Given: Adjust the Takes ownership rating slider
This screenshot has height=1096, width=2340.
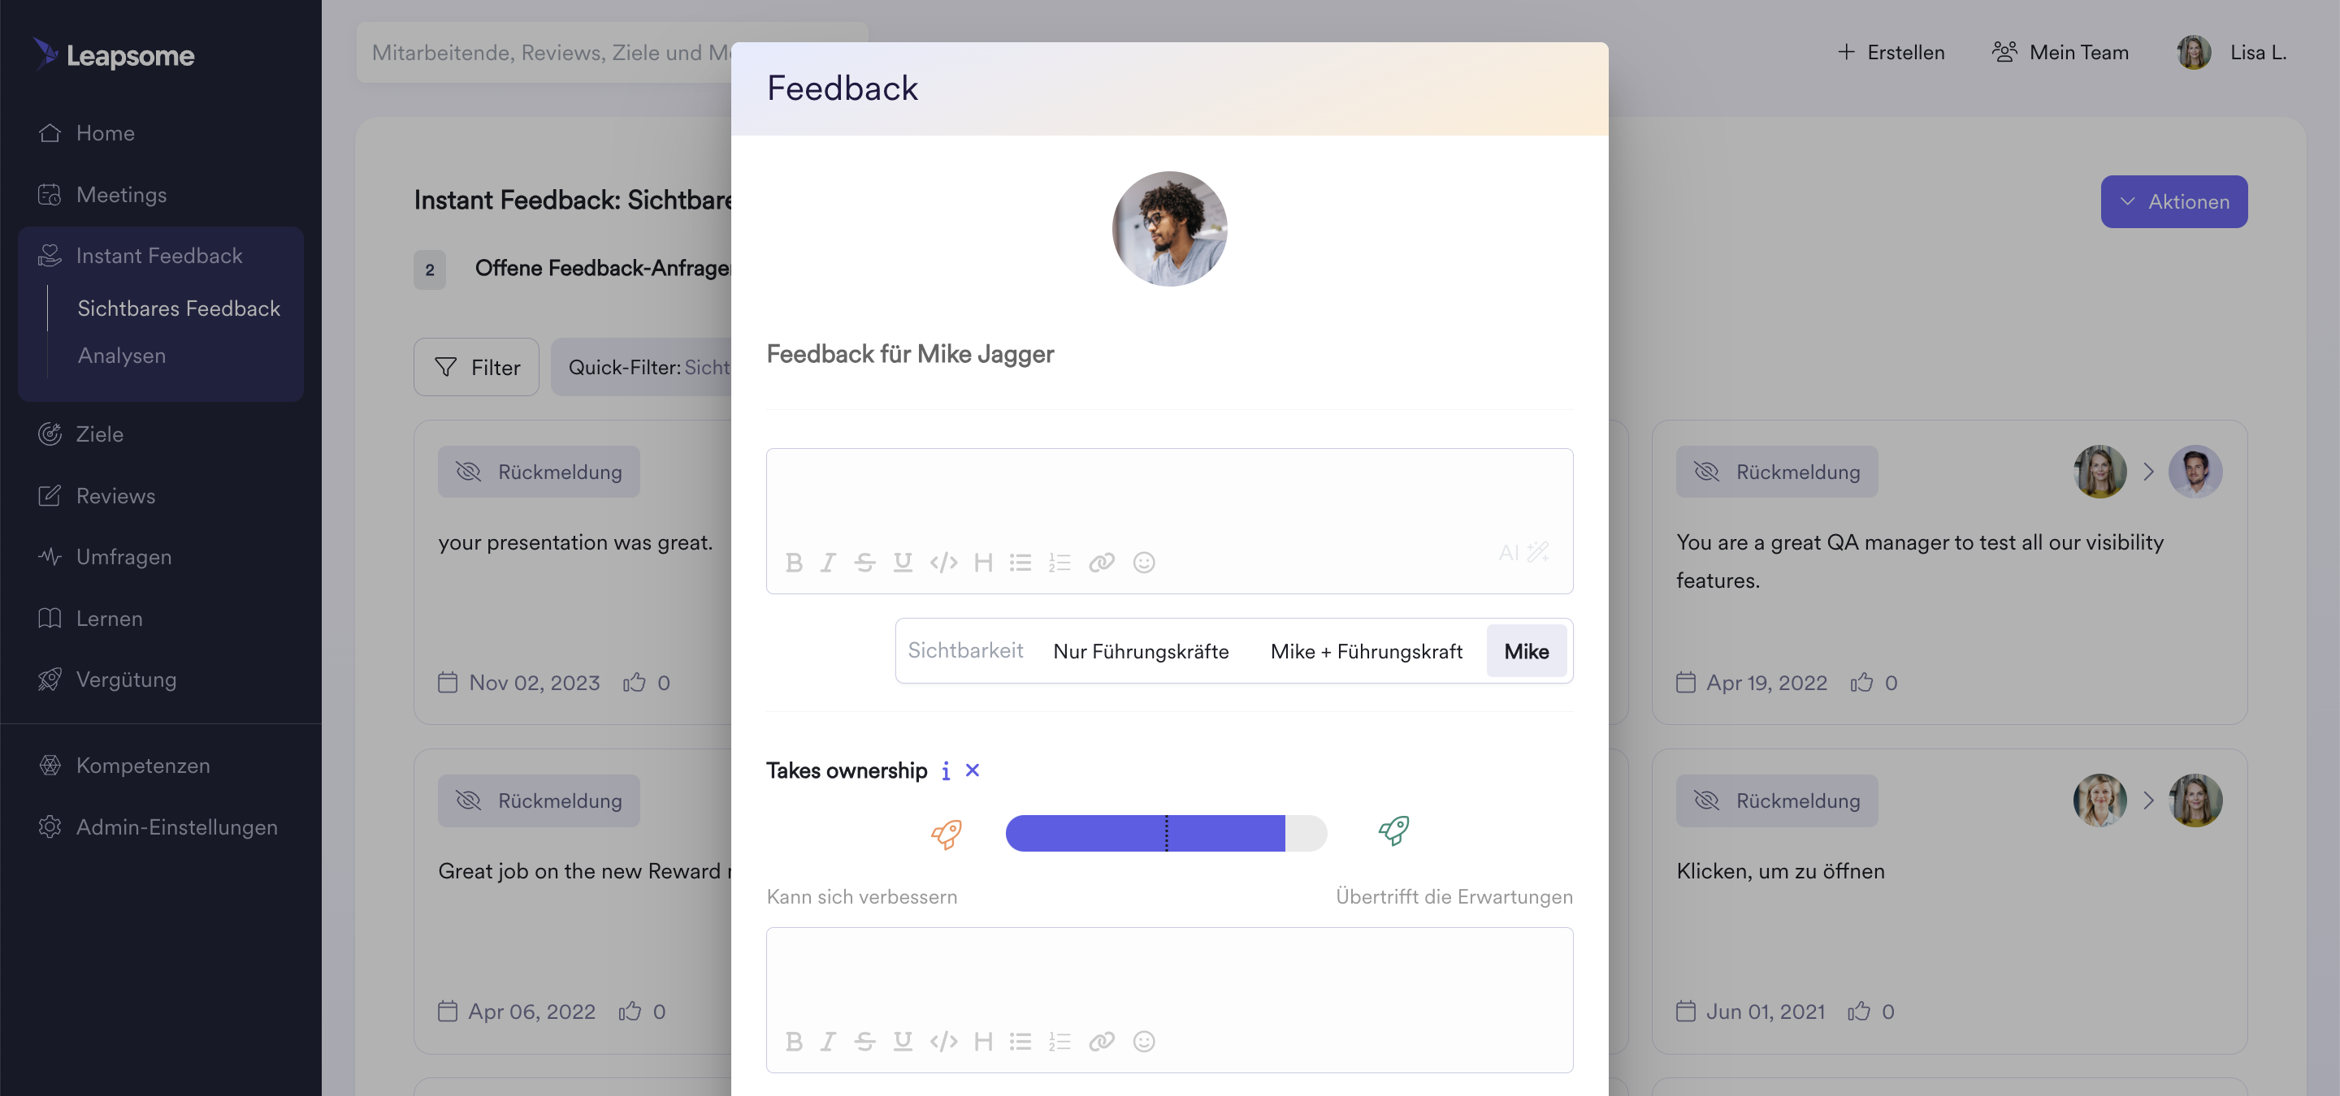Looking at the screenshot, I should (x=1165, y=833).
